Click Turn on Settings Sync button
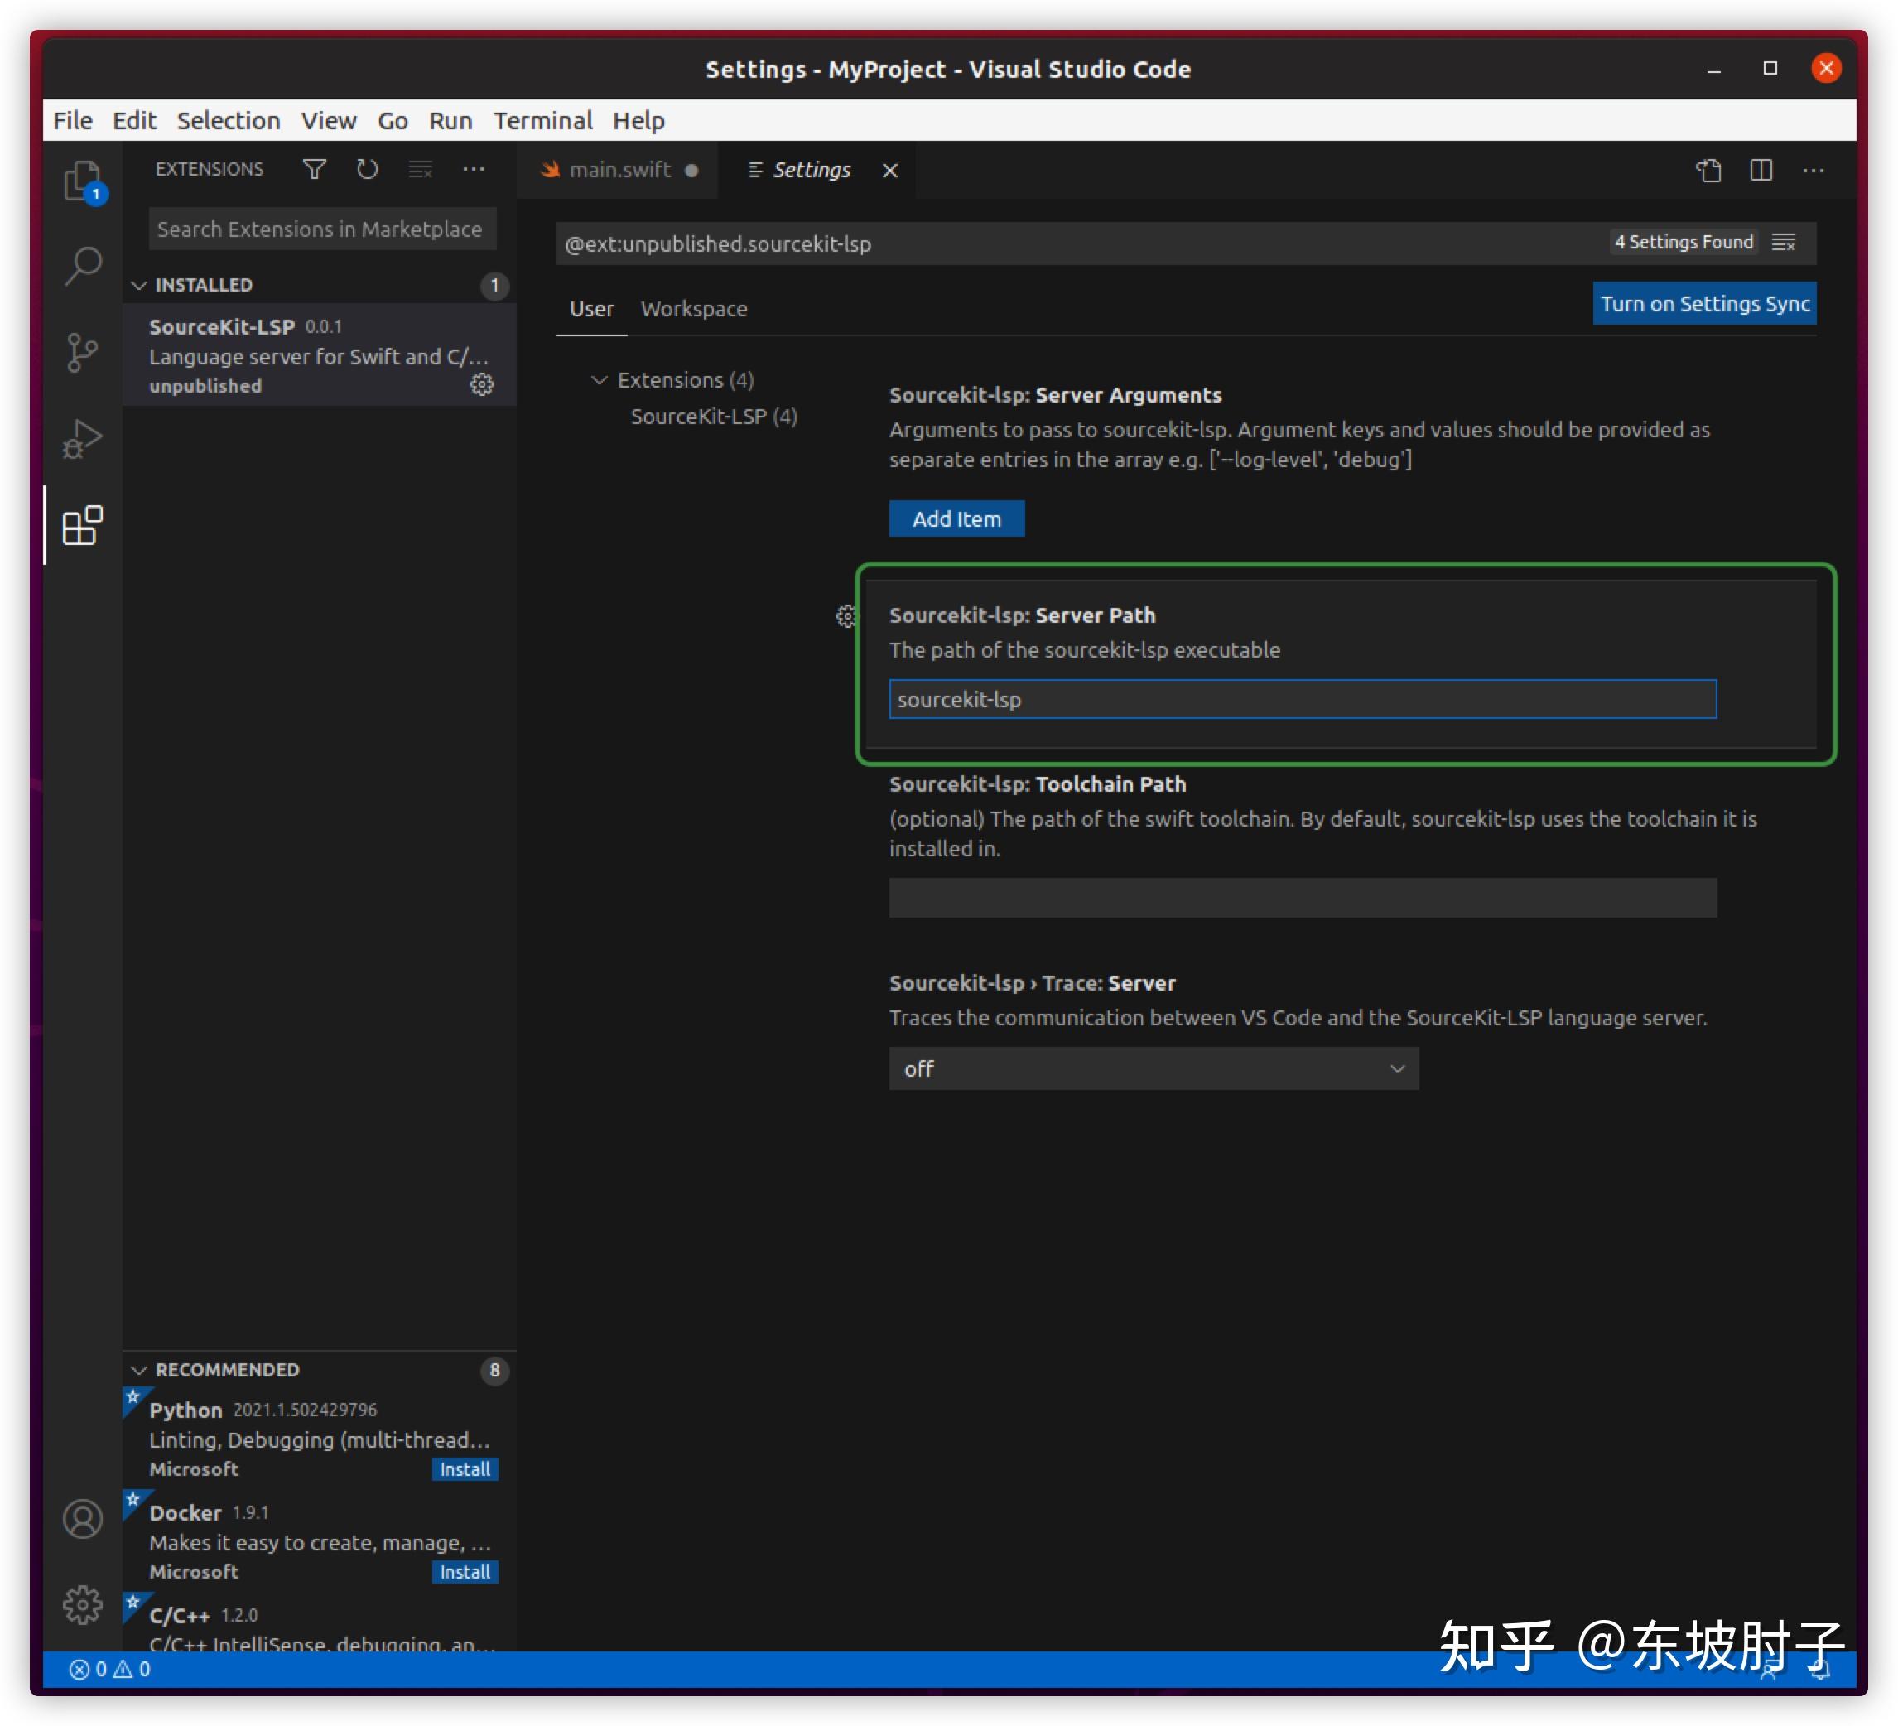1898x1726 pixels. (x=1703, y=304)
